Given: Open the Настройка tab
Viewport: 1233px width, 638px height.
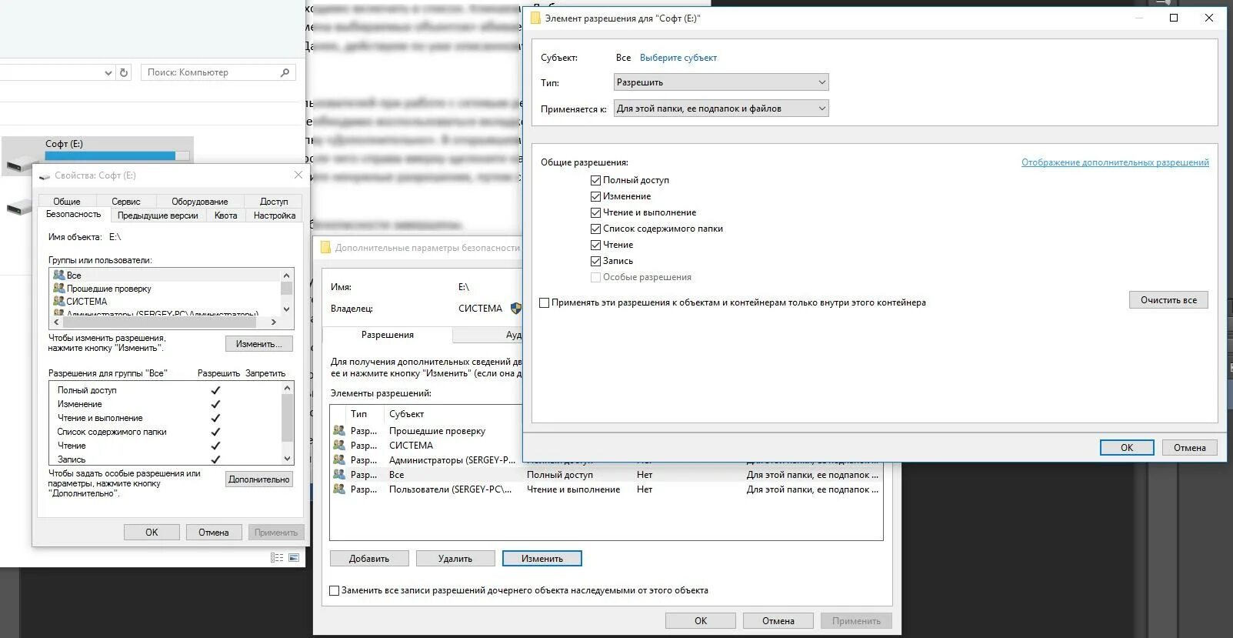Looking at the screenshot, I should coord(275,215).
